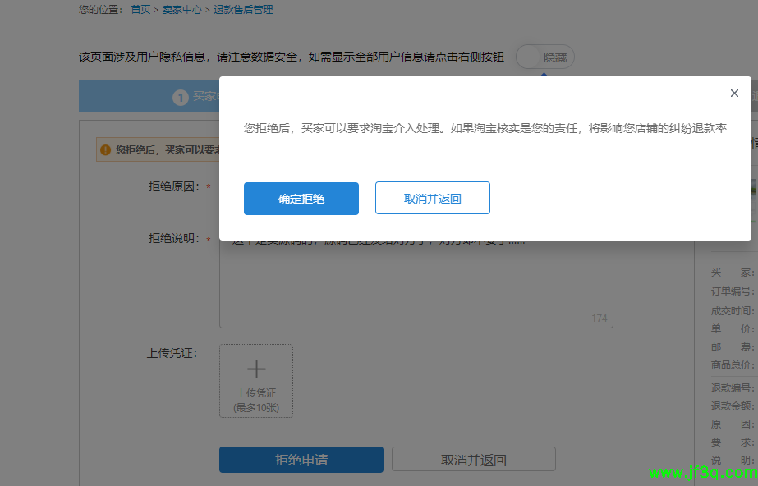Click the orange warning icon in notice bar

(105, 150)
